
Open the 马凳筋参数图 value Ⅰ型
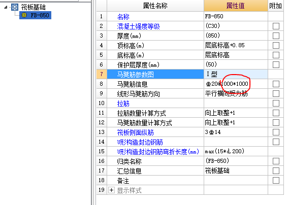[236, 74]
